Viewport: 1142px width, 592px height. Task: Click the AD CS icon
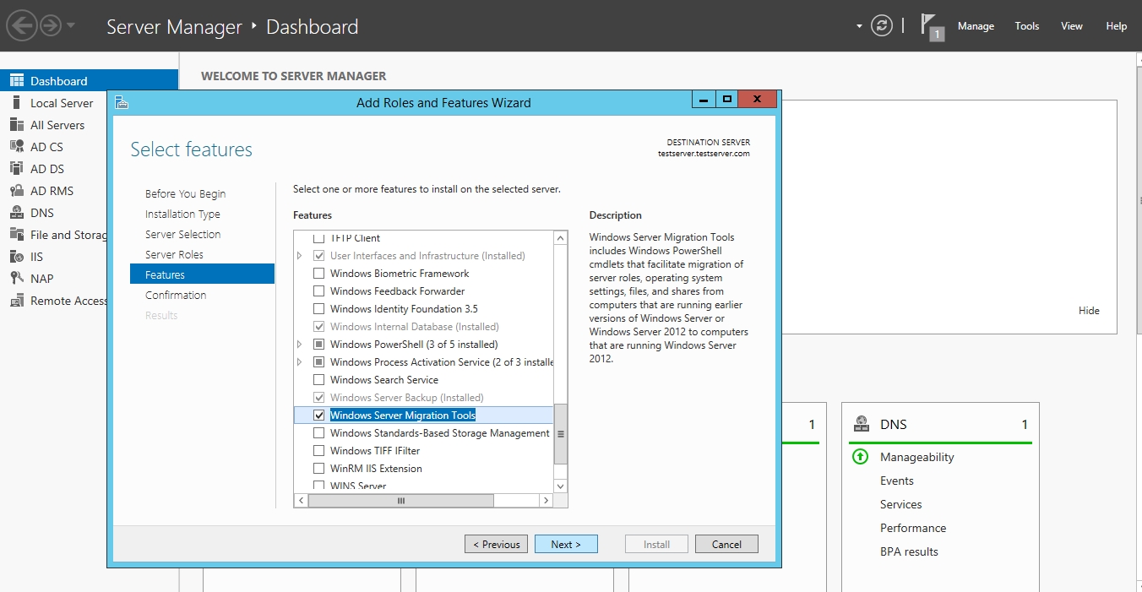(17, 147)
